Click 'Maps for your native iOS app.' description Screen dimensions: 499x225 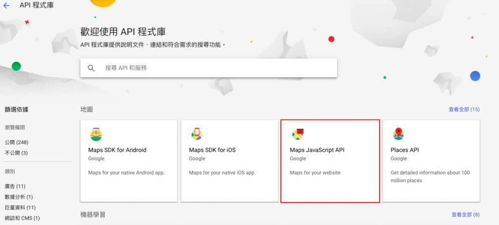222,173
